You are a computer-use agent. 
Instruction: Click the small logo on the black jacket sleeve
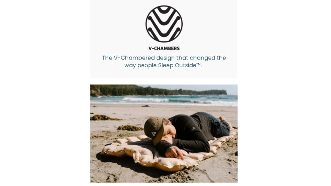[x=193, y=129]
